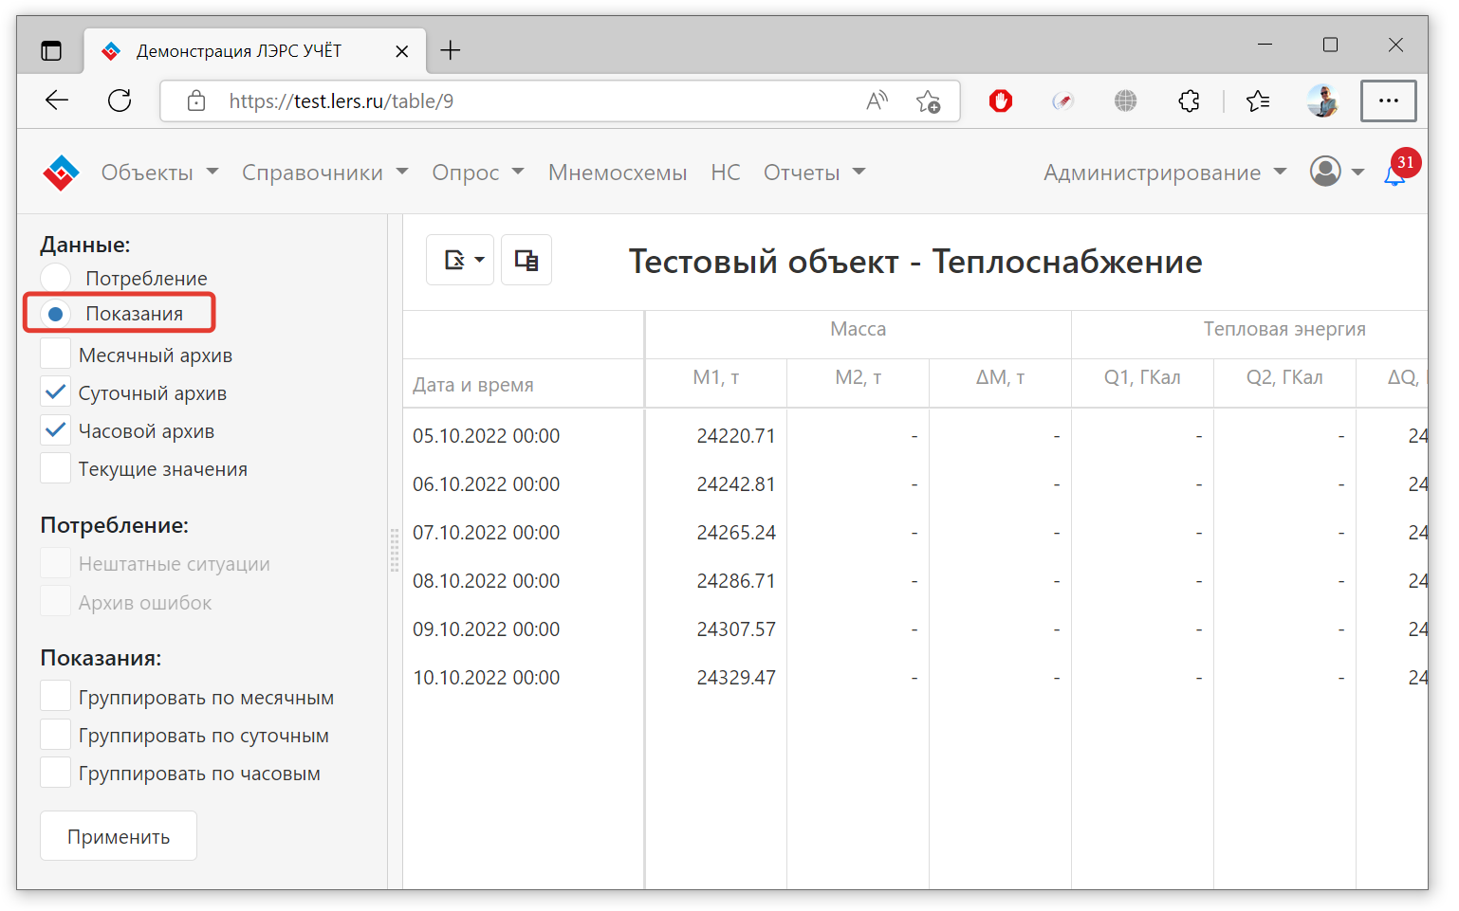Enable the Месячный архив checkbox
The width and height of the screenshot is (1459, 911).
[56, 355]
